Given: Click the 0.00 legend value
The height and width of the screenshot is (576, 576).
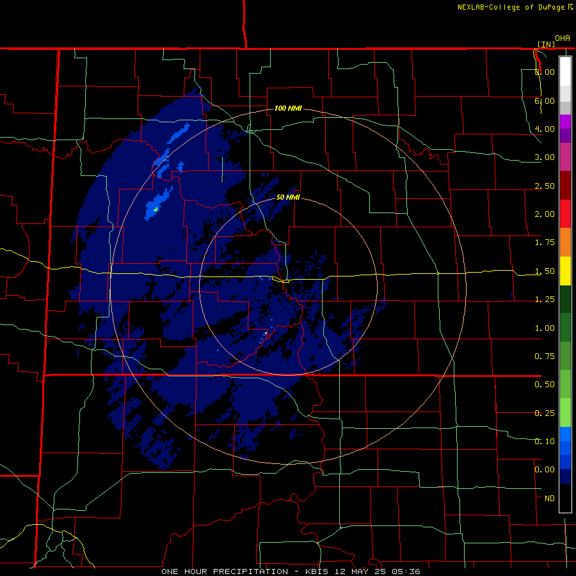Looking at the screenshot, I should point(545,470).
